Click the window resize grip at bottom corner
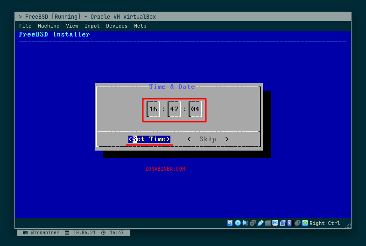The width and height of the screenshot is (366, 246). tap(348, 225)
